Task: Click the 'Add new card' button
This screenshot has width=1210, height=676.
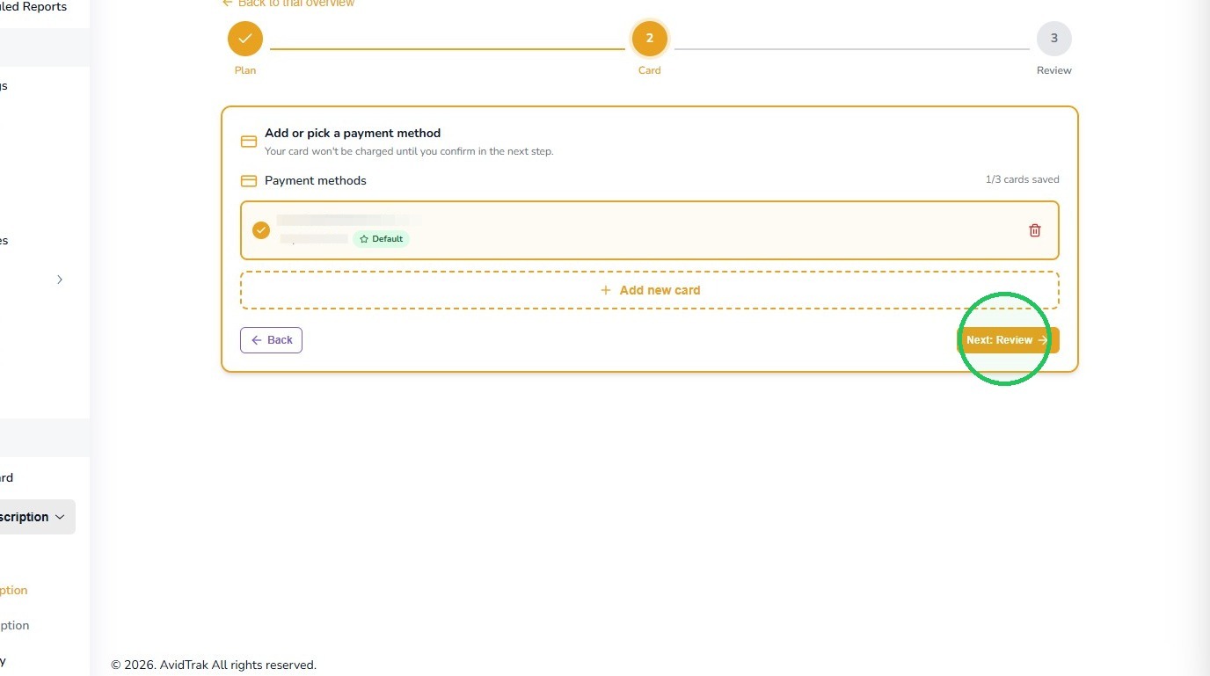Action: click(x=650, y=290)
